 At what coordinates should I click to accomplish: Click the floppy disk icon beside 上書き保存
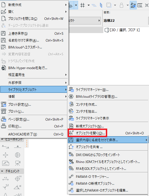[x=3, y=34]
